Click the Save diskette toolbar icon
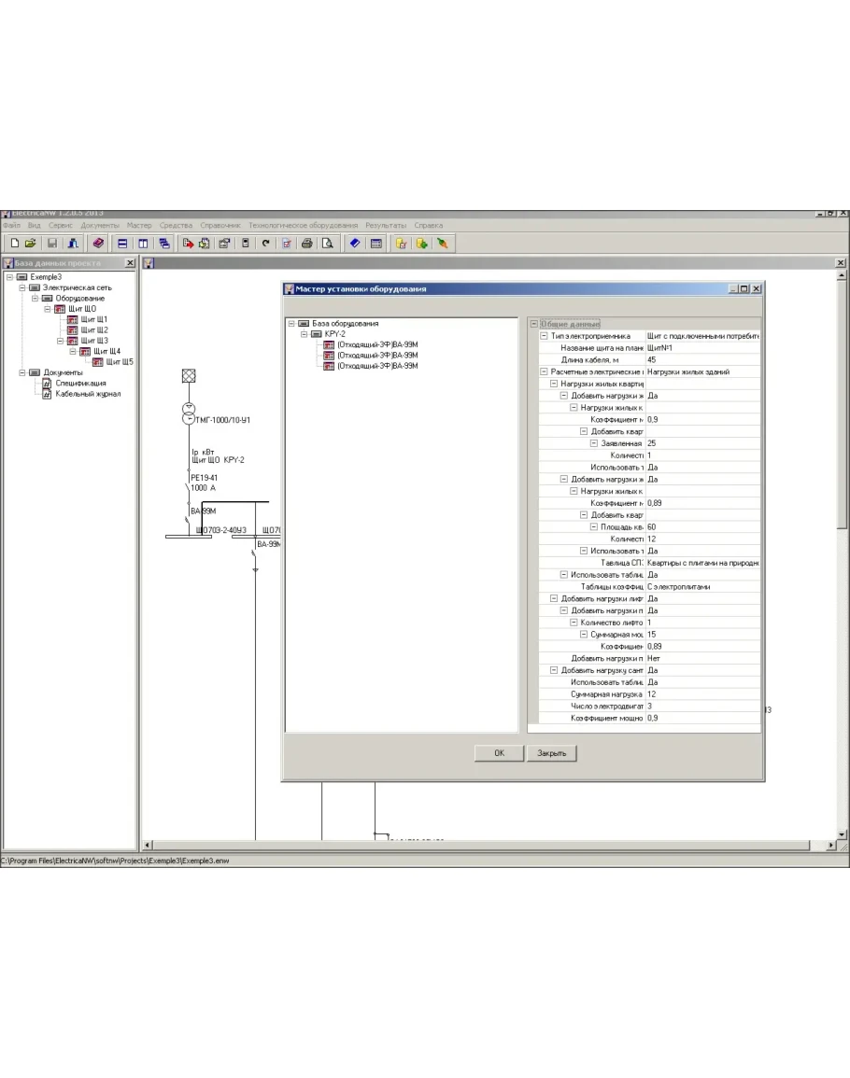This screenshot has width=850, height=1078. pos(52,244)
